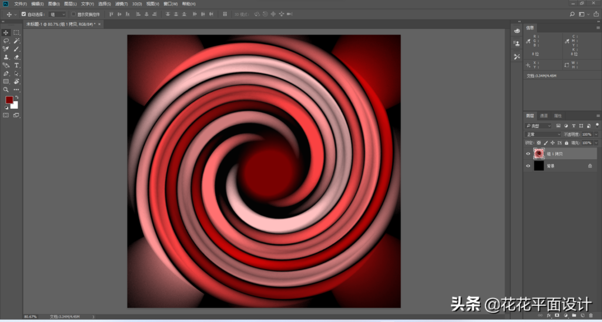Reset to default black and white colors
This screenshot has width=602, height=322.
point(6,108)
